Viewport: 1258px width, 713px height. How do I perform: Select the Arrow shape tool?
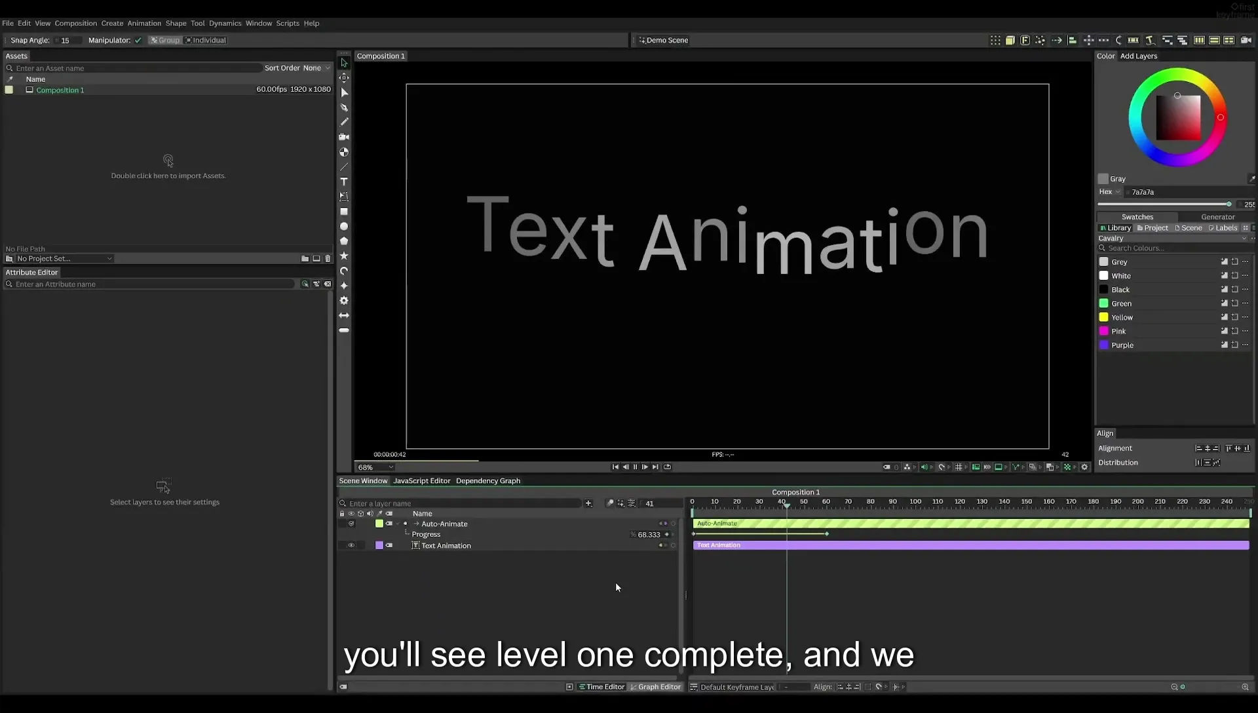(x=344, y=315)
